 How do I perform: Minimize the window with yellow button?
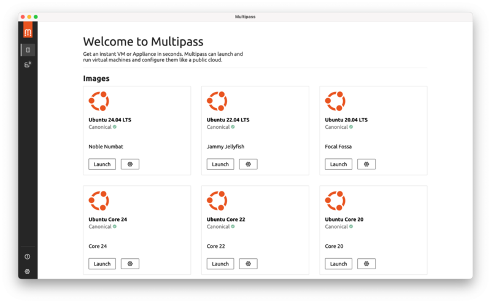[29, 17]
